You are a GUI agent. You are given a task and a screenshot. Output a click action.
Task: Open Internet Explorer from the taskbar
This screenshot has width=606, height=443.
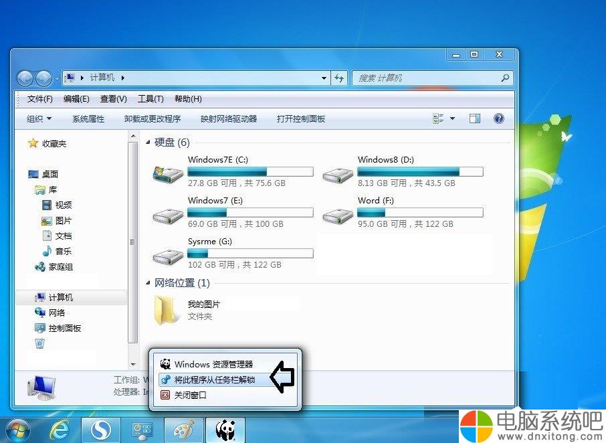tap(60, 430)
